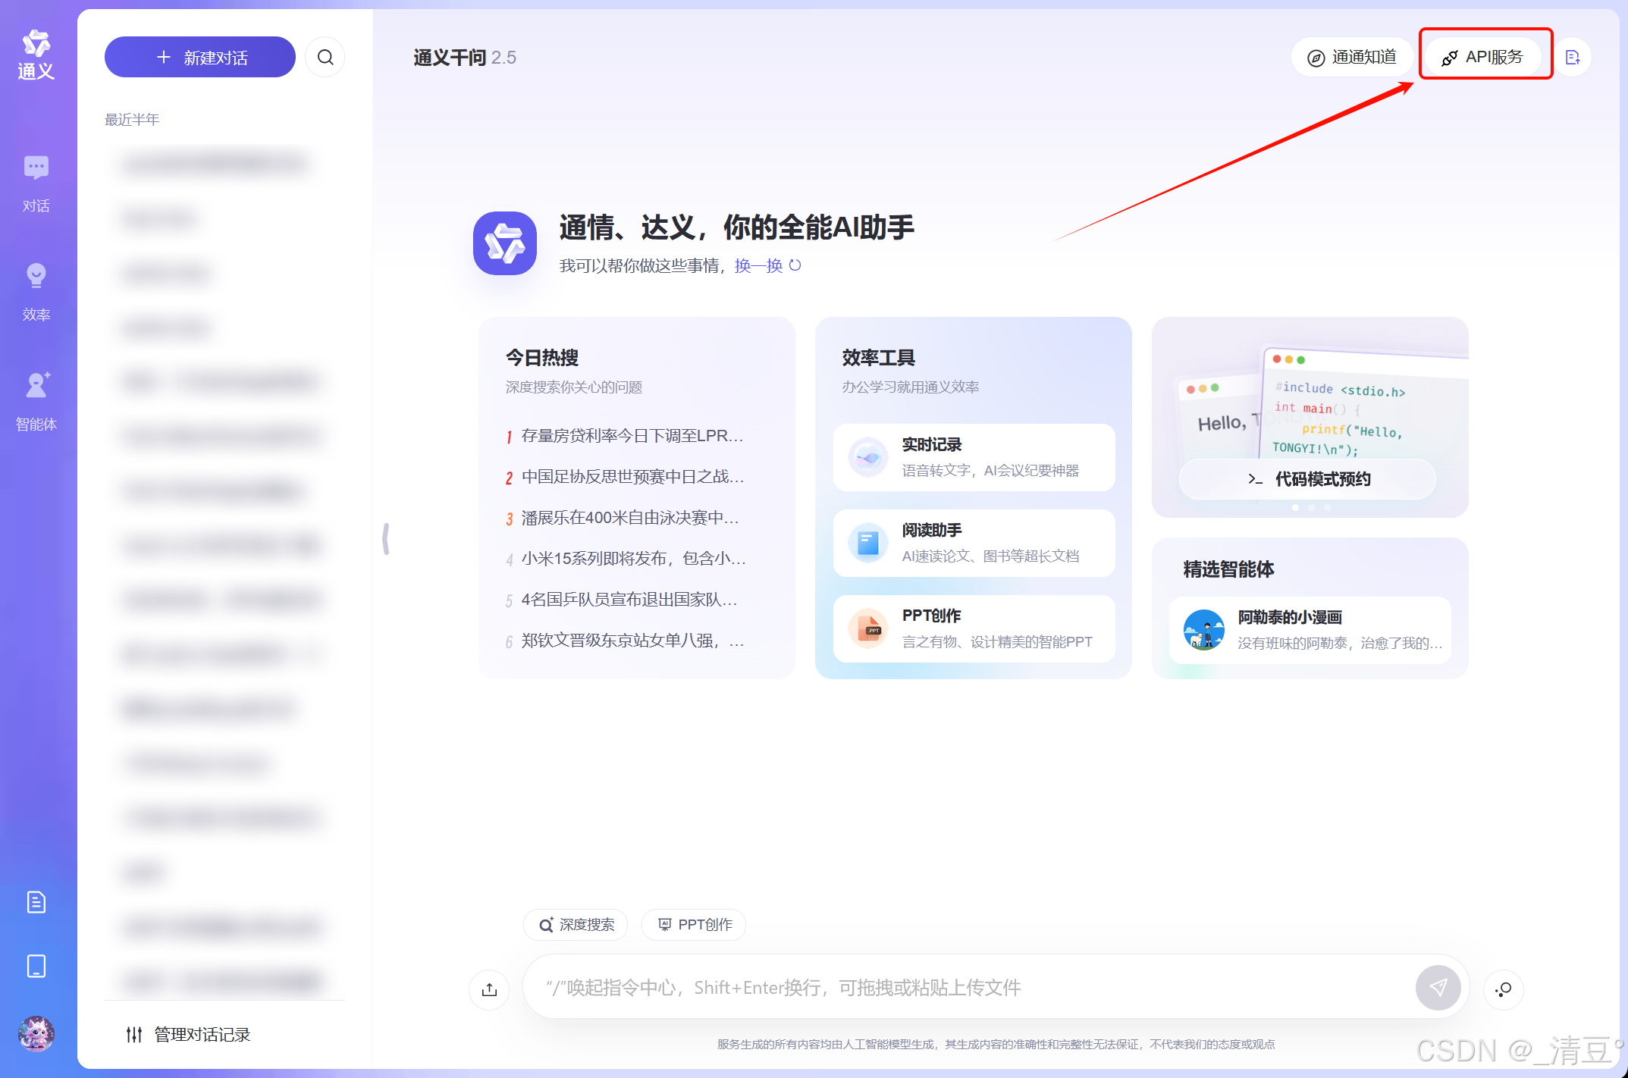Refresh suggestions with 换一换
The image size is (1628, 1078).
coord(767,265)
